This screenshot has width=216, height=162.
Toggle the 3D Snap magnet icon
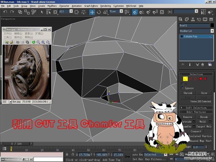[x=135, y=12]
